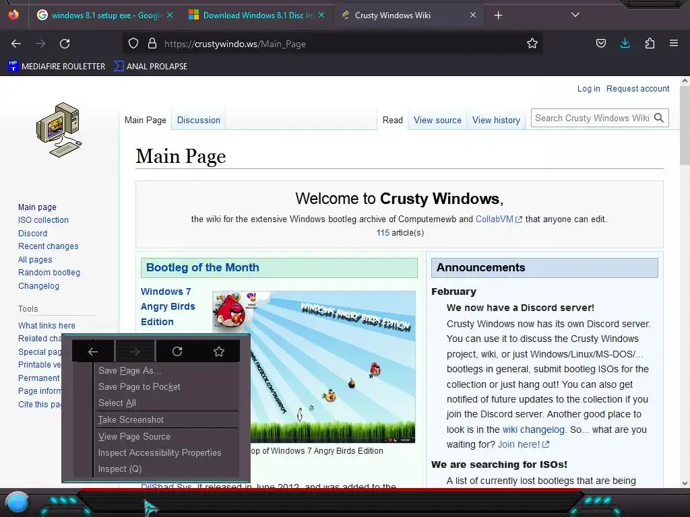This screenshot has width=690, height=517.
Task: Open the Downloads panel icon
Action: (625, 43)
